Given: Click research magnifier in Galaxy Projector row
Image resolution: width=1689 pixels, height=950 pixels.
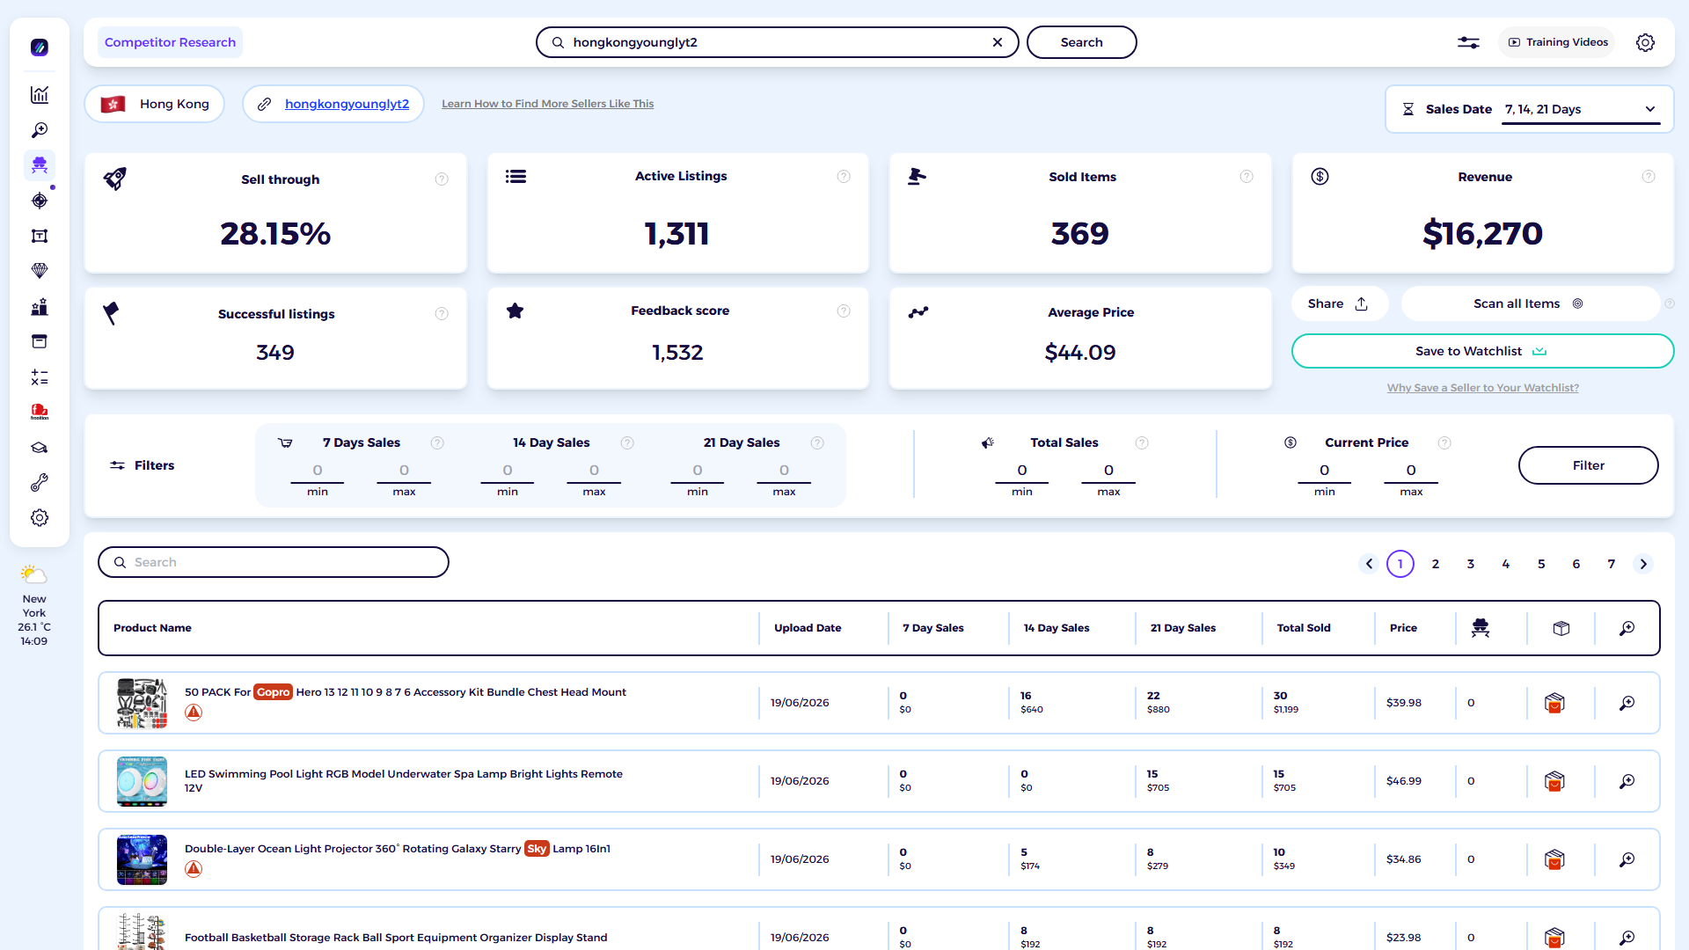Looking at the screenshot, I should (1627, 859).
